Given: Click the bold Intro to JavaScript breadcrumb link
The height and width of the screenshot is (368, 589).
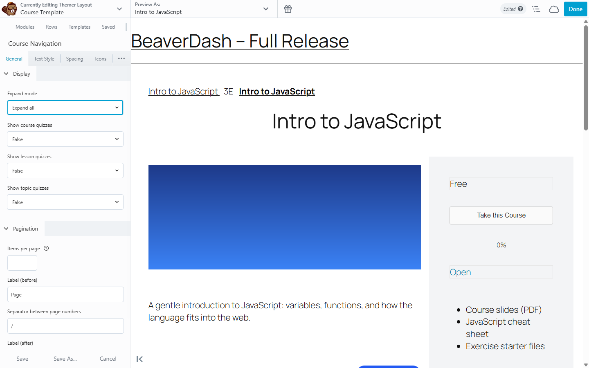Looking at the screenshot, I should point(277,92).
